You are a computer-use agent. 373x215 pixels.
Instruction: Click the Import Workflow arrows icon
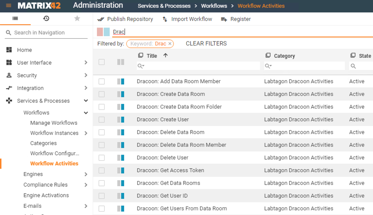click(165, 19)
